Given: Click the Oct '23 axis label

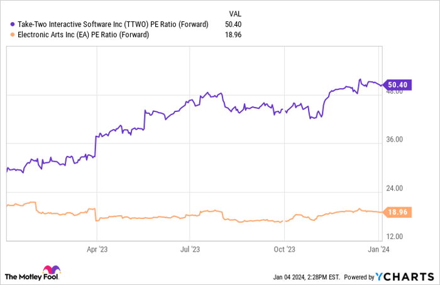Looking at the screenshot, I should [x=285, y=249].
